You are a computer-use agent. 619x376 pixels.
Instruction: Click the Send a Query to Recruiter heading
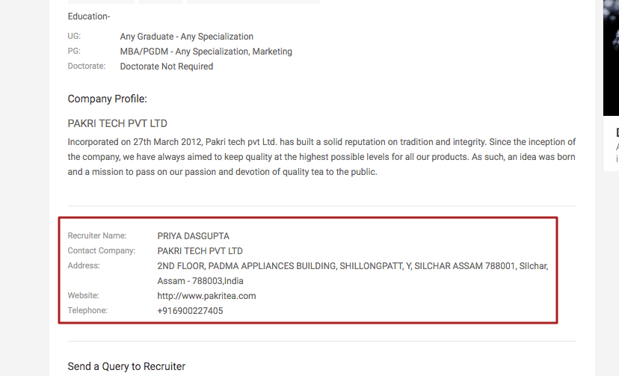126,366
